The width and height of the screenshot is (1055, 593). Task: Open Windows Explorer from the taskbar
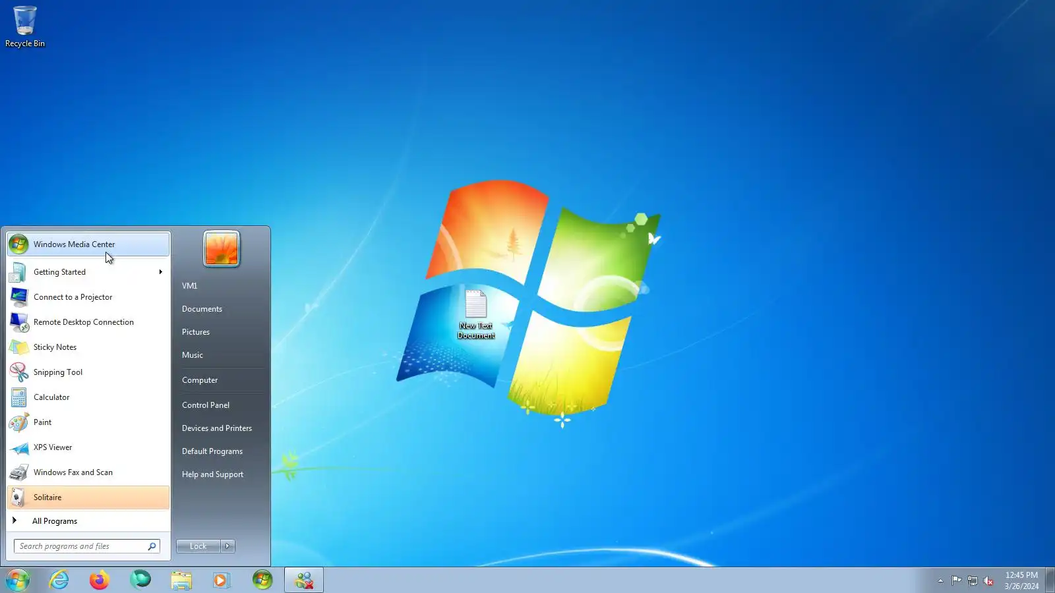pyautogui.click(x=181, y=580)
